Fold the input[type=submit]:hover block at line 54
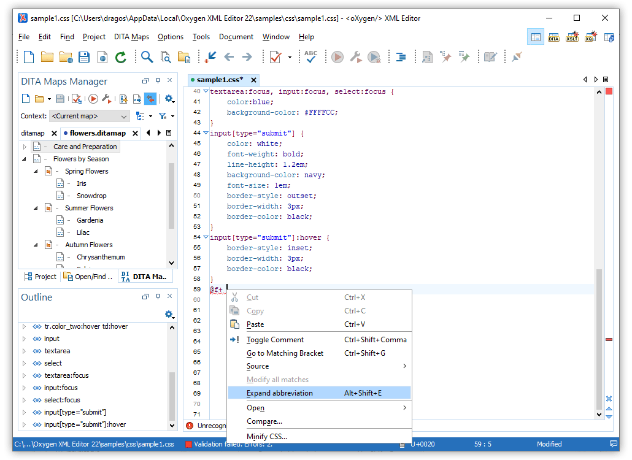 [x=206, y=237]
